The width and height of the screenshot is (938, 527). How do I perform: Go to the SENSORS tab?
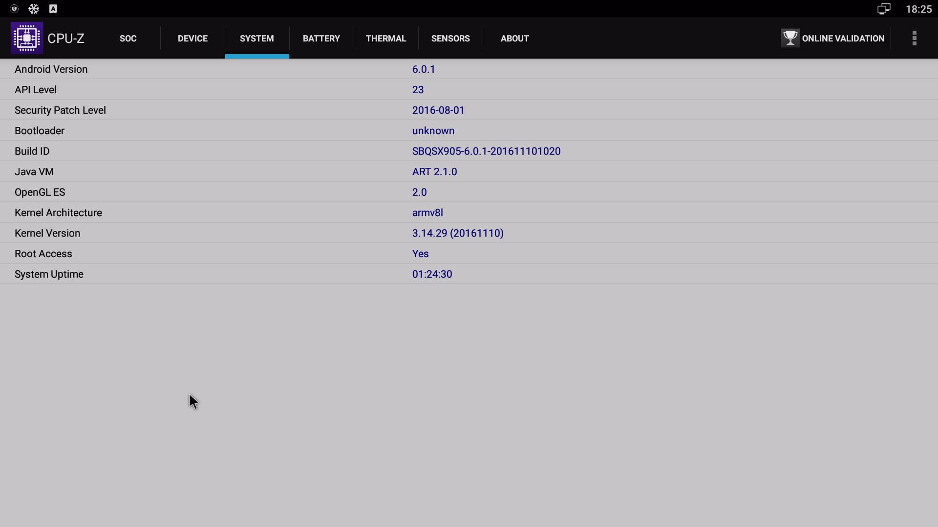click(450, 39)
